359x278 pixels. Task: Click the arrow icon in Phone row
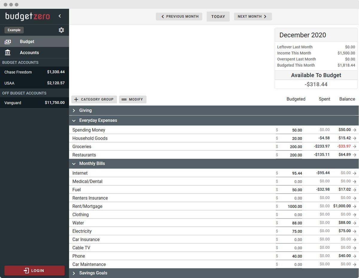click(x=355, y=256)
